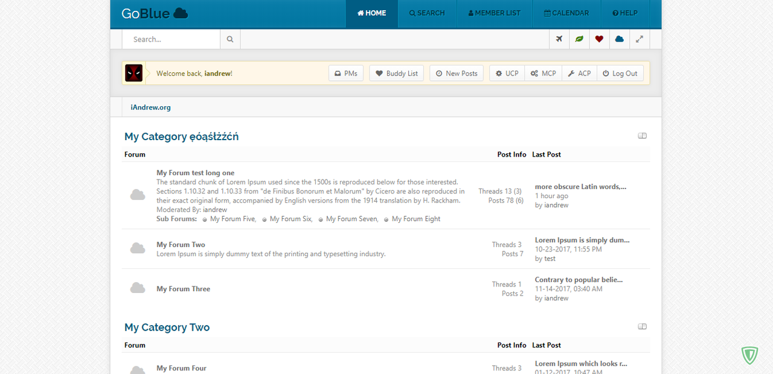773x374 pixels.
Task: Click poster 'test' under My Forum Two last post
Action: [550, 259]
